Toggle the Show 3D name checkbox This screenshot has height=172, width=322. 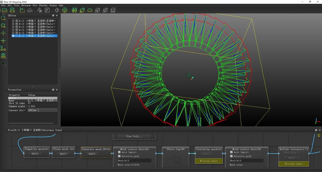click(x=29, y=103)
